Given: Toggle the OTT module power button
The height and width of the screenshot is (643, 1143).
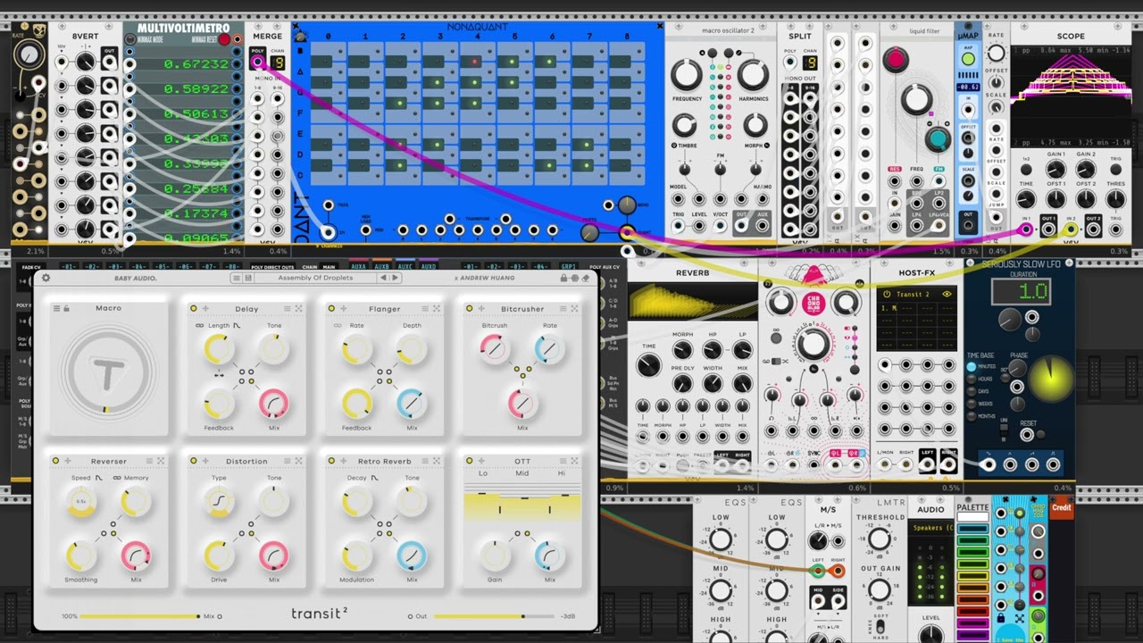Looking at the screenshot, I should tap(471, 461).
